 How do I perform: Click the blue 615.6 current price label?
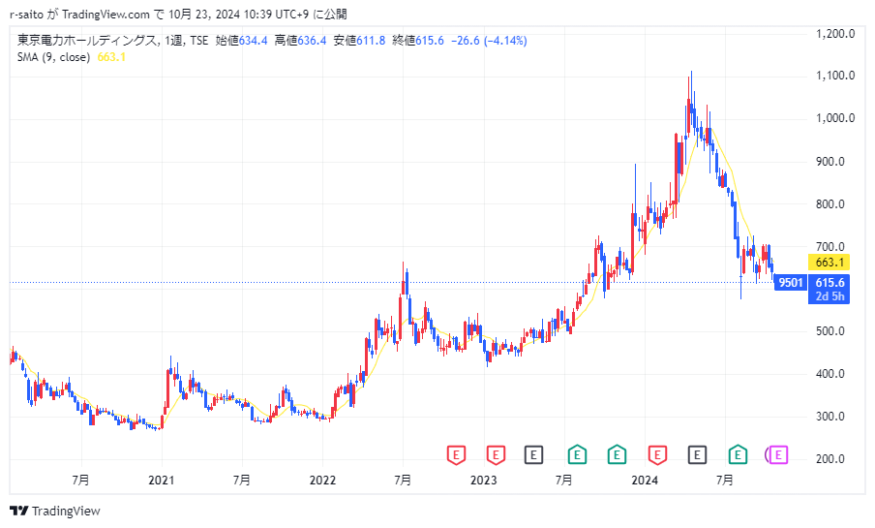tap(830, 282)
